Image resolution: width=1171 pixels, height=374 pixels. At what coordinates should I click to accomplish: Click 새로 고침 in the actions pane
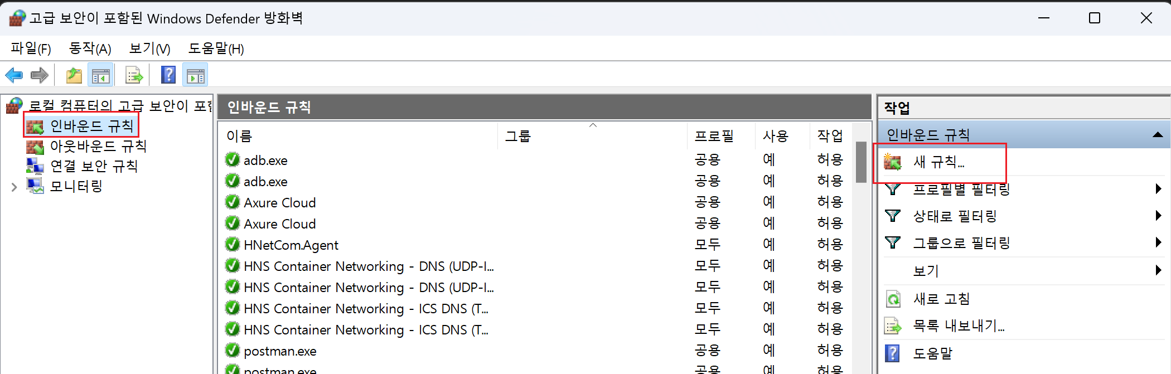pyautogui.click(x=941, y=299)
